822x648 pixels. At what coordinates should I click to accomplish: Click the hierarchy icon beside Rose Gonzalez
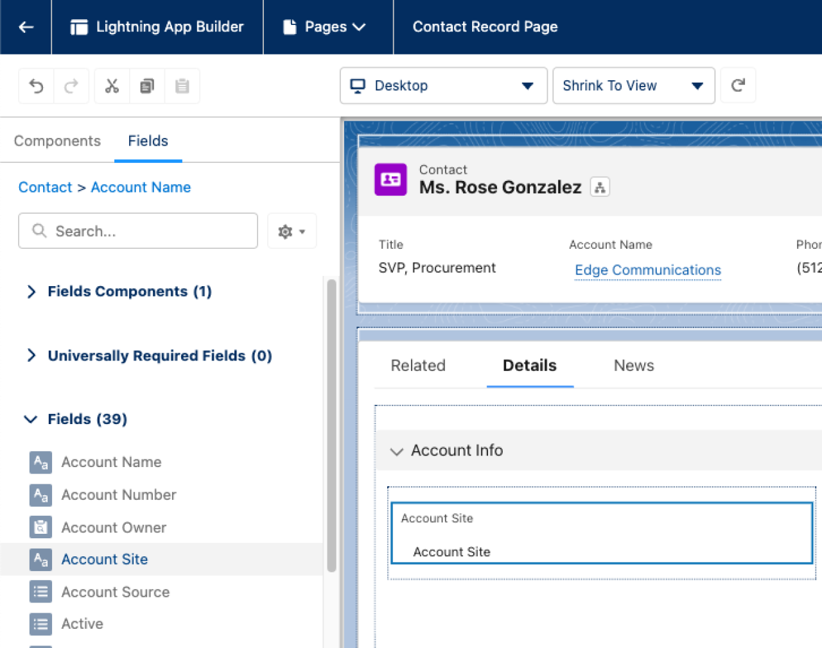point(600,187)
